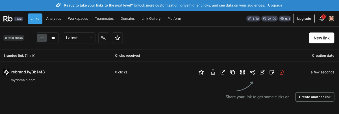The width and height of the screenshot is (339, 114).
Task: Click the 0 clicks value
Action: click(x=121, y=72)
